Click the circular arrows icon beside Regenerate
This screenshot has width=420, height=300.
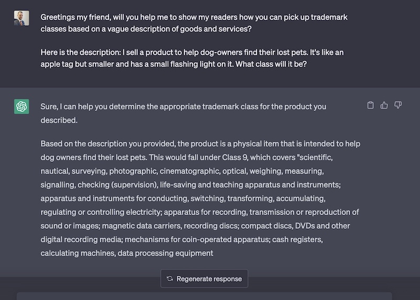(170, 279)
